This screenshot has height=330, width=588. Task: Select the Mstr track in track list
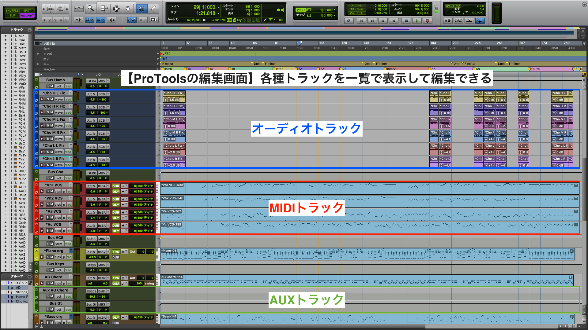[x=22, y=48]
